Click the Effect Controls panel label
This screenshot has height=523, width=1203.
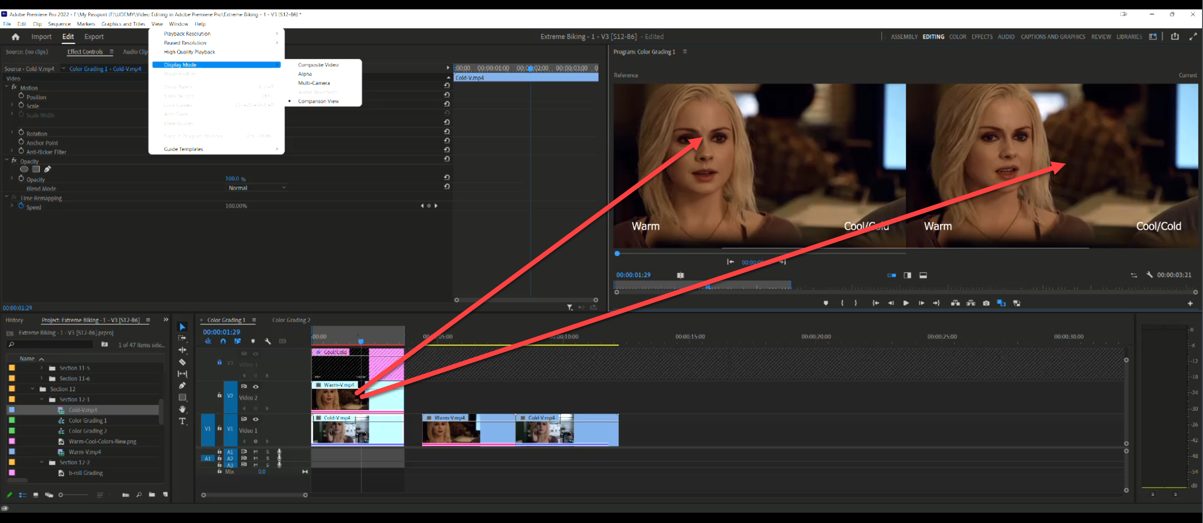coord(86,52)
